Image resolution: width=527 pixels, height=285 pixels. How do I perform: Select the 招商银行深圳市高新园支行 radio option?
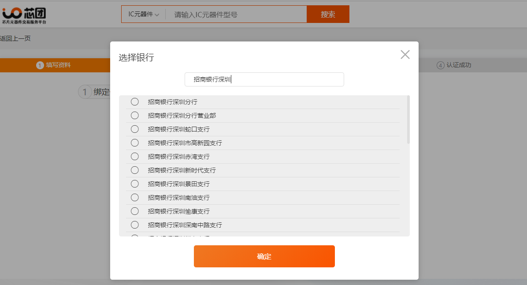tap(135, 142)
